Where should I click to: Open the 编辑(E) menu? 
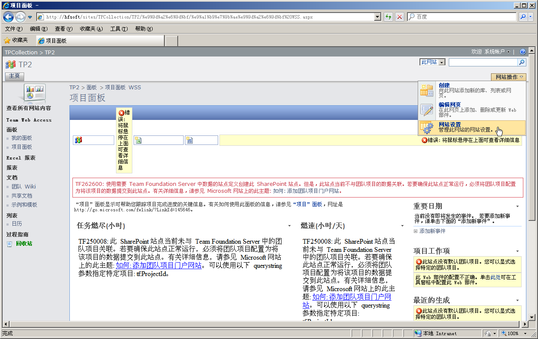tap(39, 29)
